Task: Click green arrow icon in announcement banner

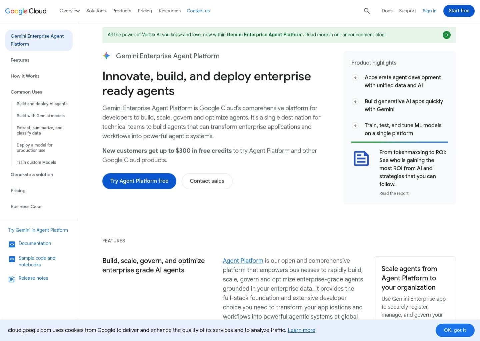Action: pos(447,35)
